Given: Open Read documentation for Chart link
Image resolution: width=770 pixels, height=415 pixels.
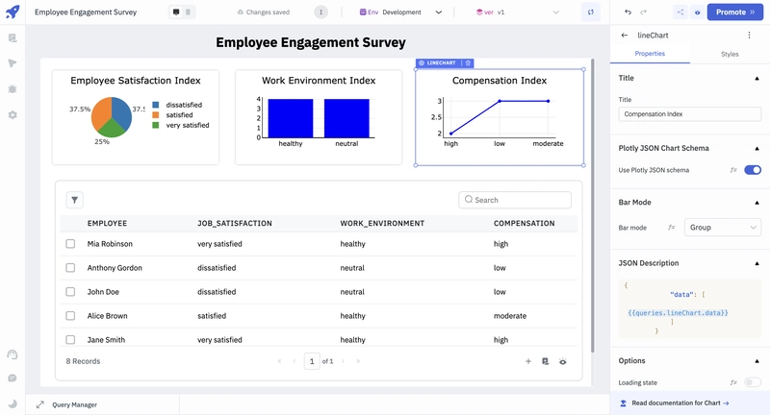Looking at the screenshot, I should [x=680, y=403].
